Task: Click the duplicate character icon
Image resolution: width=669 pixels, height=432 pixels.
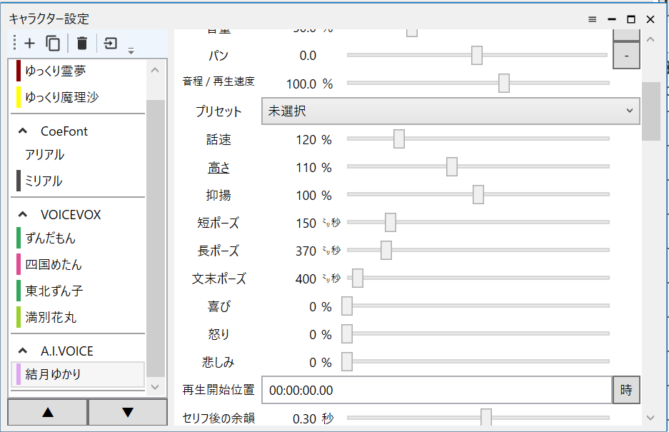Action: (53, 44)
